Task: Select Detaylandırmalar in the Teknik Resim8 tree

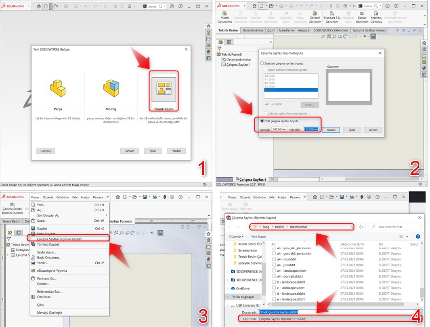Action: pyautogui.click(x=239, y=59)
